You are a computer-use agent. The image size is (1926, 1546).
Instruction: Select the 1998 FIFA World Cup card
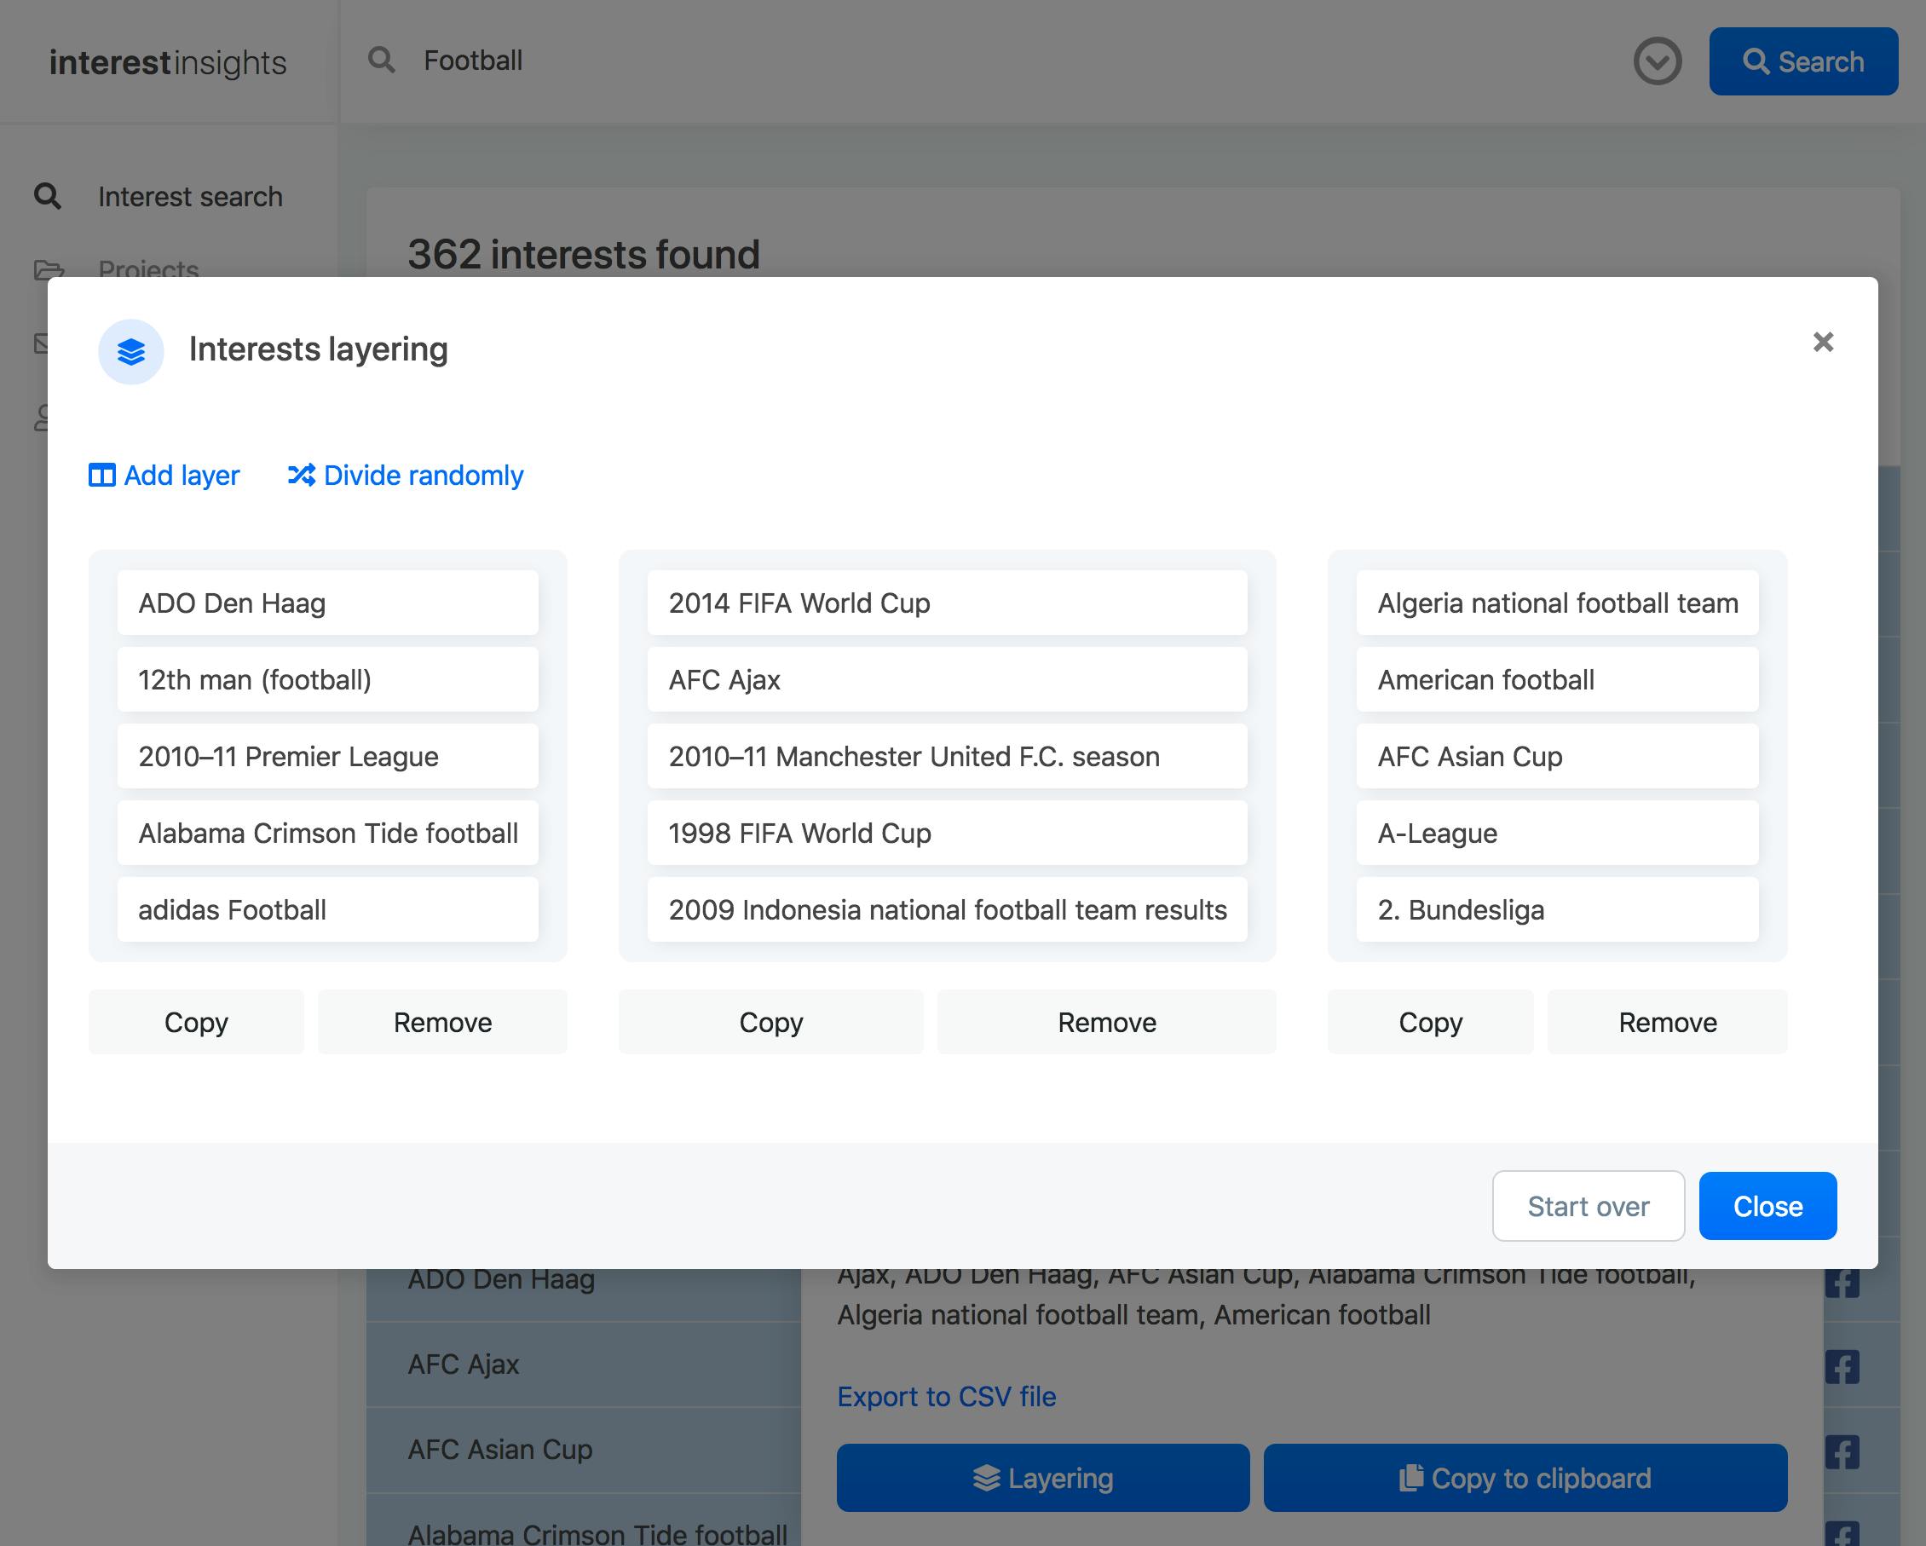click(947, 834)
